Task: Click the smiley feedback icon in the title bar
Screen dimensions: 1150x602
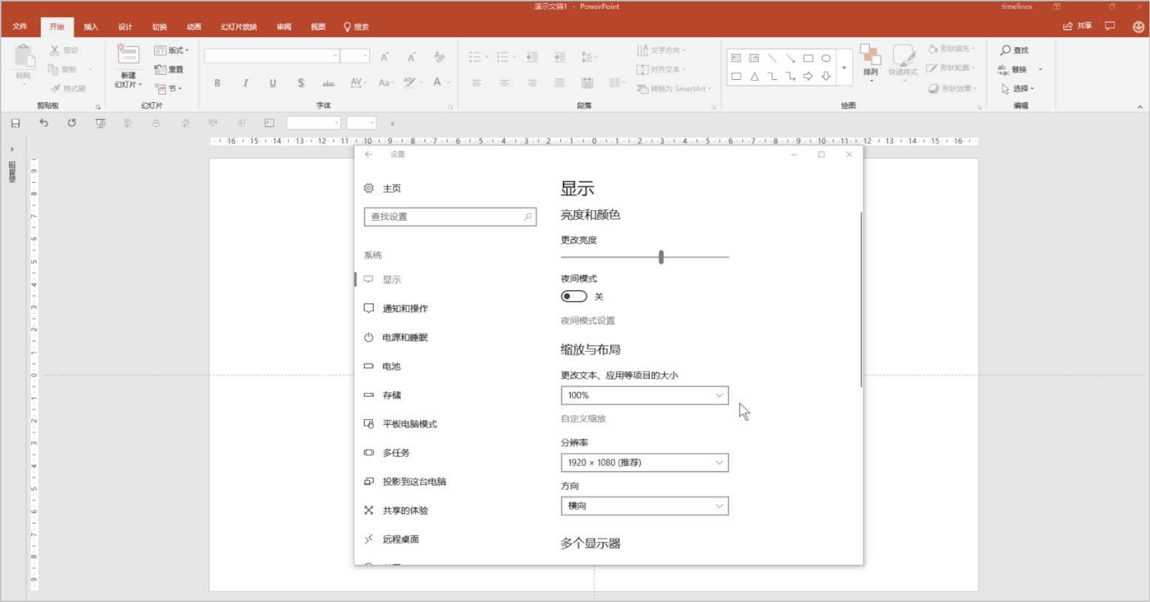Action: point(1138,26)
